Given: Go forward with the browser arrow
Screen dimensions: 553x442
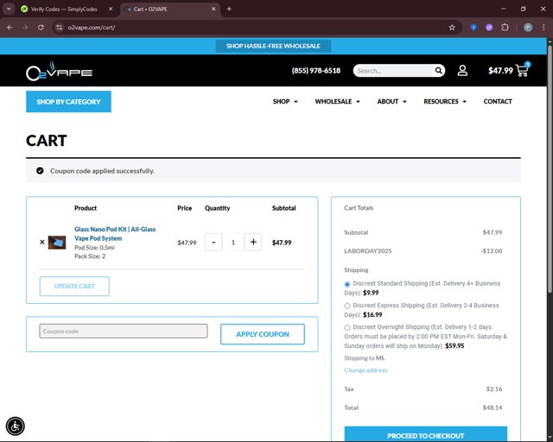Looking at the screenshot, I should coord(25,28).
